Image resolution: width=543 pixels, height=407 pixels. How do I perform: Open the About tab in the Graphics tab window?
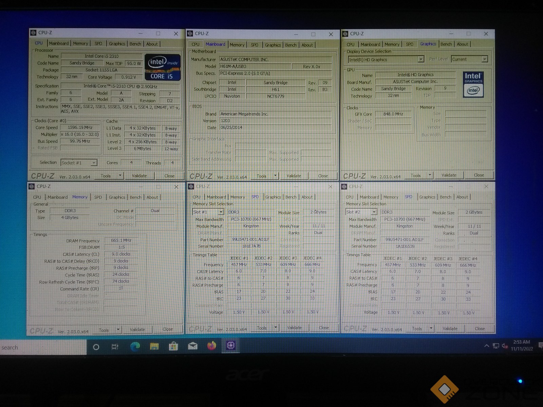pyautogui.click(x=462, y=44)
